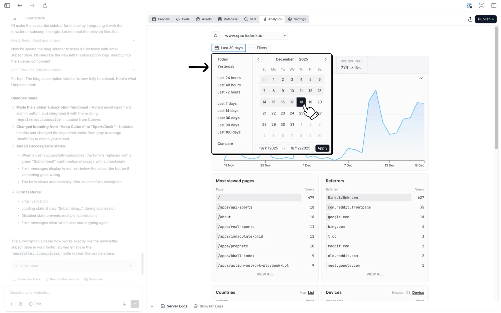Open the hamburger menu next to Sportsdeck
501x313 pixels.
(x=15, y=18)
